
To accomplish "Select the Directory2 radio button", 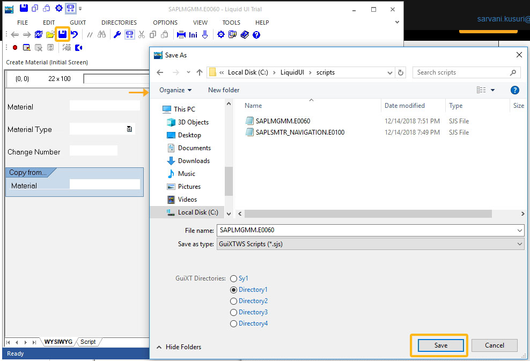I will pyautogui.click(x=233, y=301).
